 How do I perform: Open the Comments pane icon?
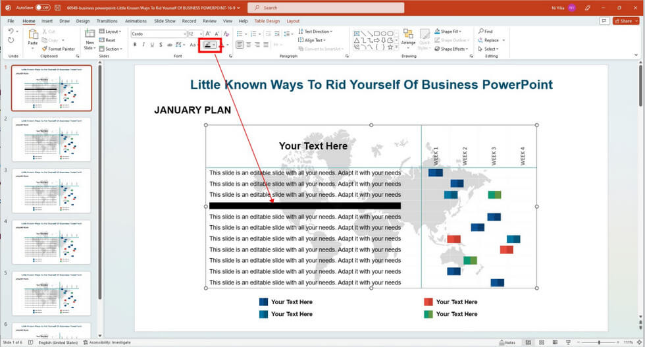pos(604,20)
